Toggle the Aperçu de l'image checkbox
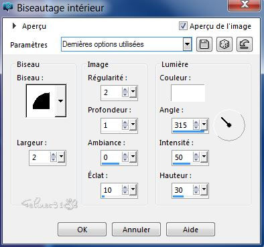The height and width of the screenshot is (247, 264). pos(183,26)
